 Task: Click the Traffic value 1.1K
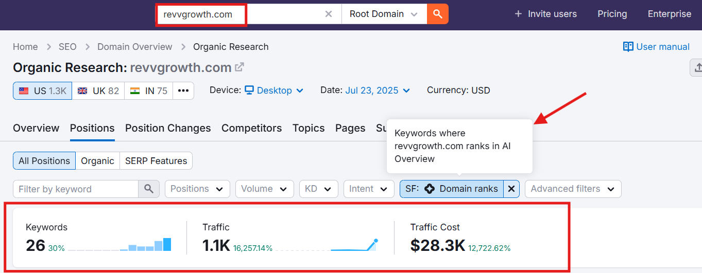click(x=216, y=245)
